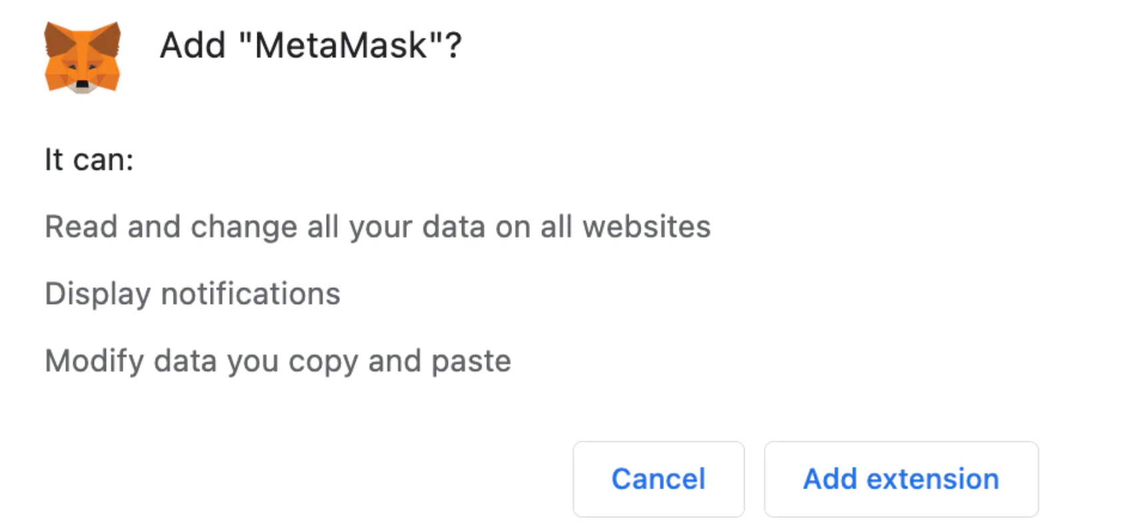Click the "Display notifications" permission line
This screenshot has height=532, width=1126.
[193, 294]
